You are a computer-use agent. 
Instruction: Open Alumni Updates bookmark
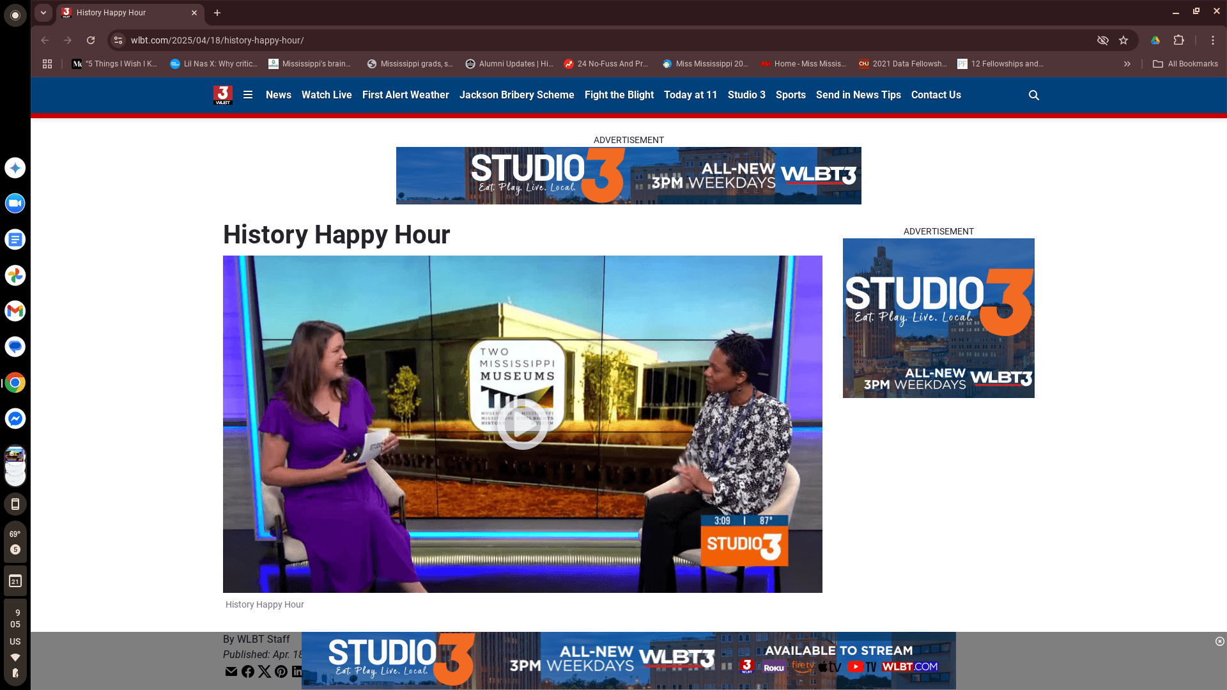[509, 64]
